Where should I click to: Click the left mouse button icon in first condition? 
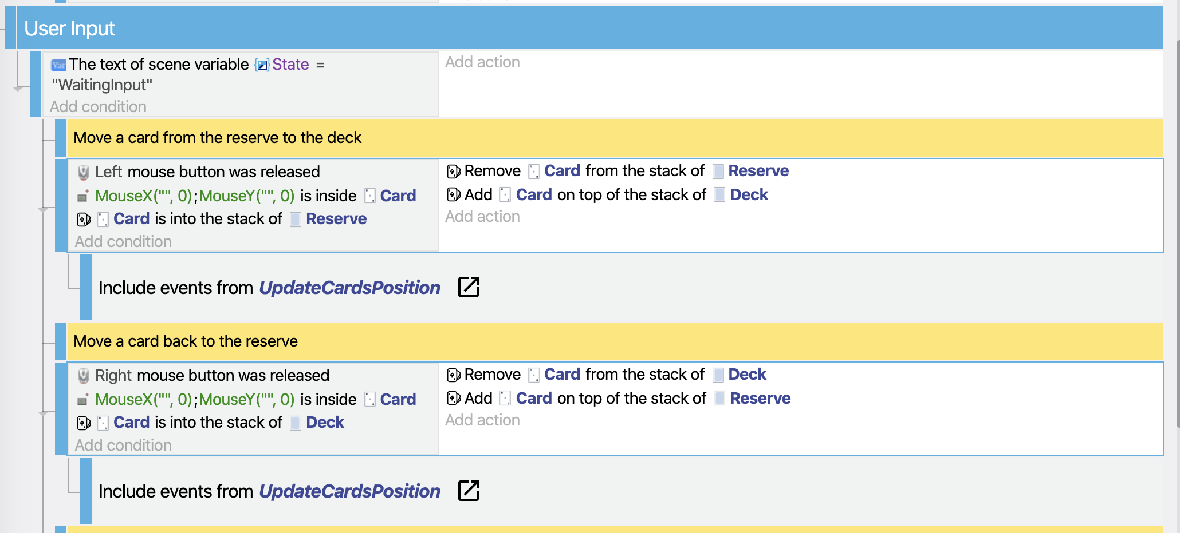[x=84, y=171]
